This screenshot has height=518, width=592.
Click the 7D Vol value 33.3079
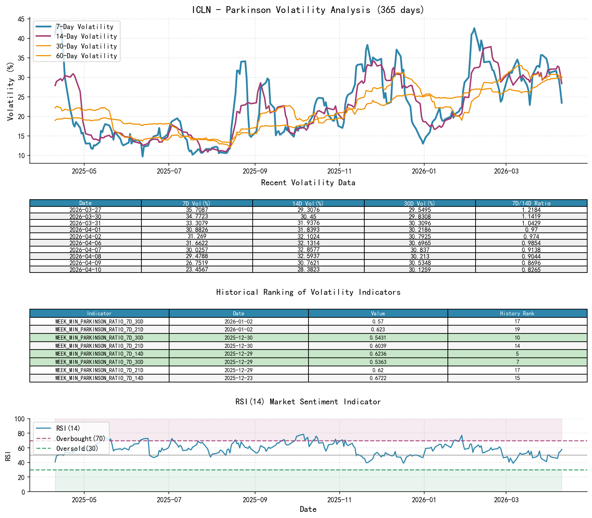tap(197, 223)
